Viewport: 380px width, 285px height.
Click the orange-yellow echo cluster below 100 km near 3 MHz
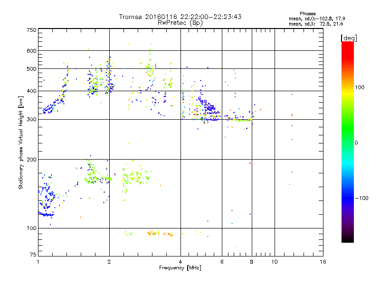(x=160, y=234)
